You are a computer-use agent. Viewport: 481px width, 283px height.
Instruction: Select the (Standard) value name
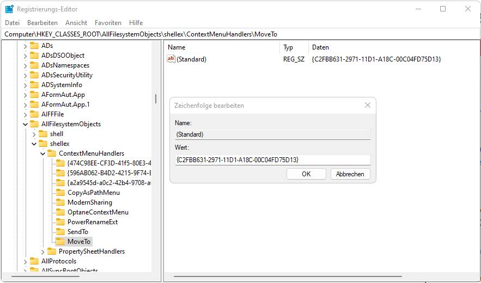(191, 59)
